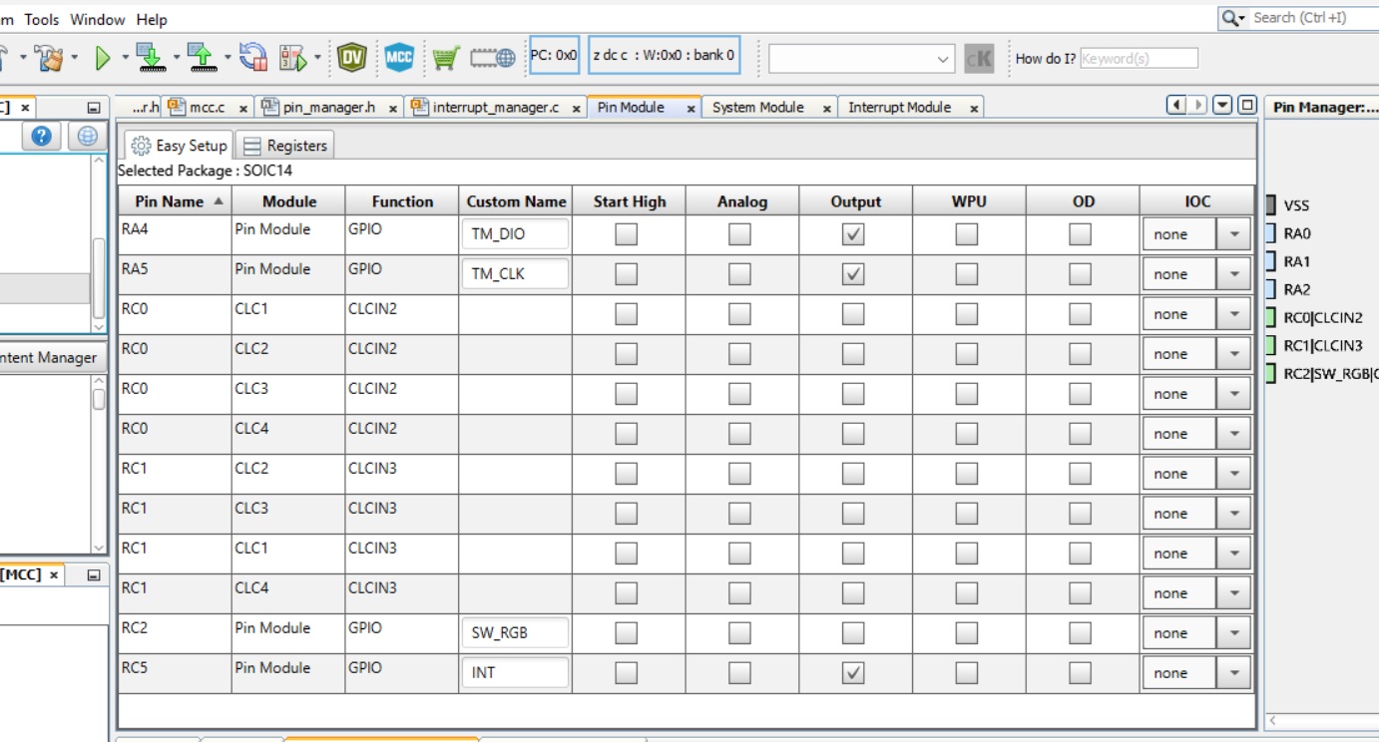Close the interrupt_manager.c tab
Screen dimensions: 1379x742
tap(577, 109)
